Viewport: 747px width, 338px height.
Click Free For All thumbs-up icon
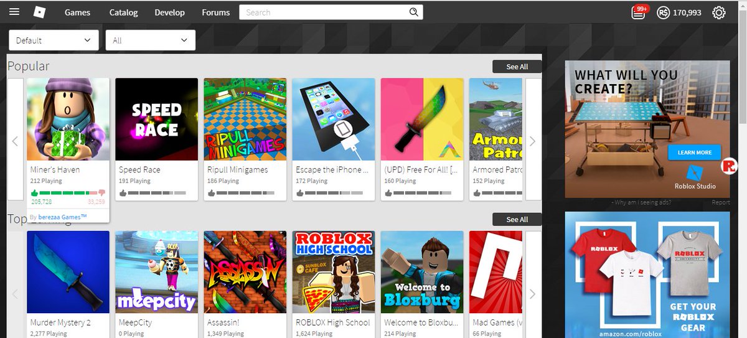pos(388,193)
